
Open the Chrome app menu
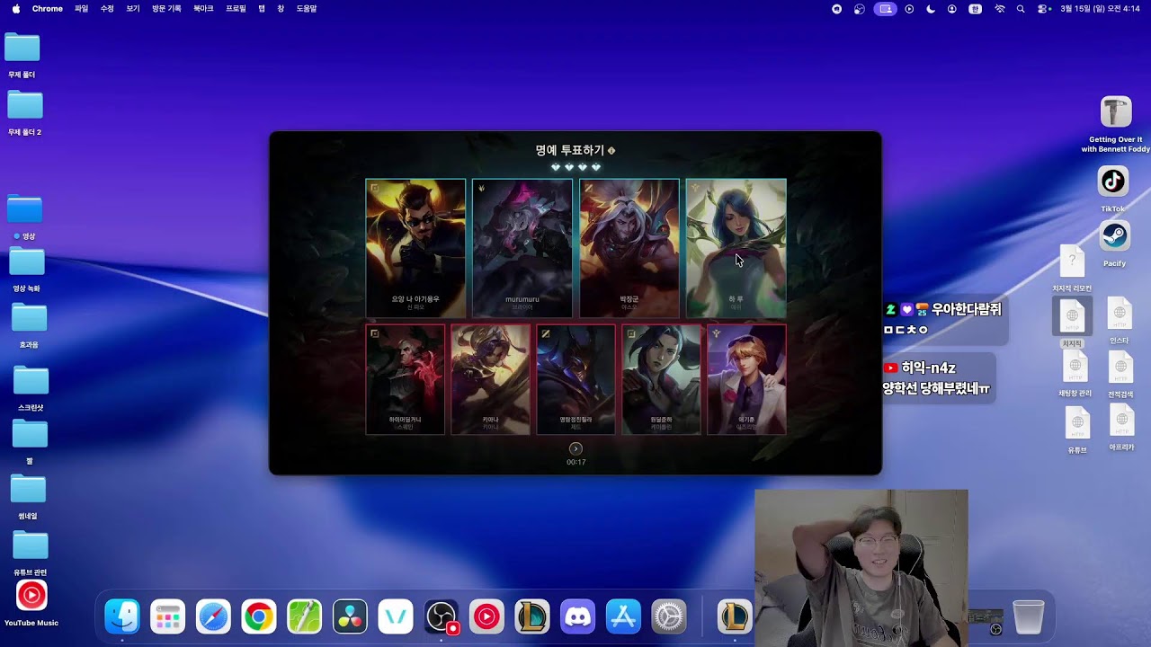pos(48,8)
